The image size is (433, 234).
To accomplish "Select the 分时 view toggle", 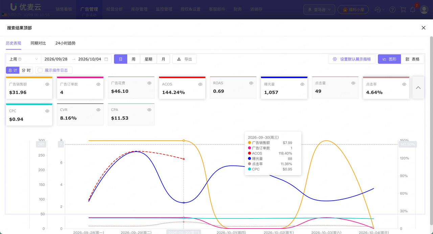I will point(26,70).
